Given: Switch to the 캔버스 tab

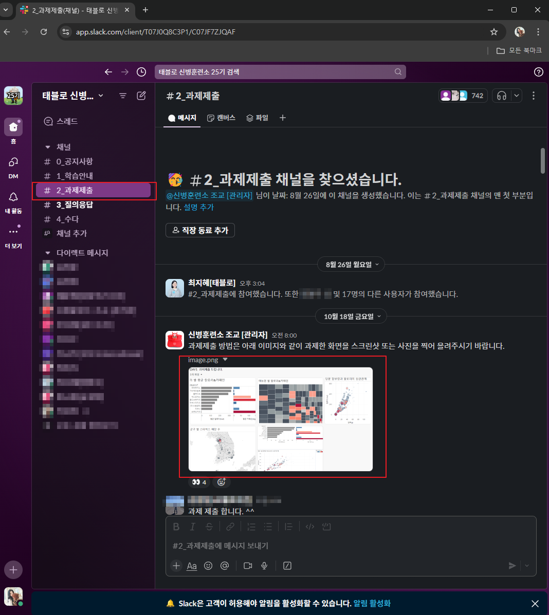Looking at the screenshot, I should click(x=222, y=118).
